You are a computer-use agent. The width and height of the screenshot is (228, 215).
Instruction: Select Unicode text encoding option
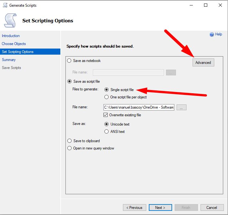coord(107,124)
